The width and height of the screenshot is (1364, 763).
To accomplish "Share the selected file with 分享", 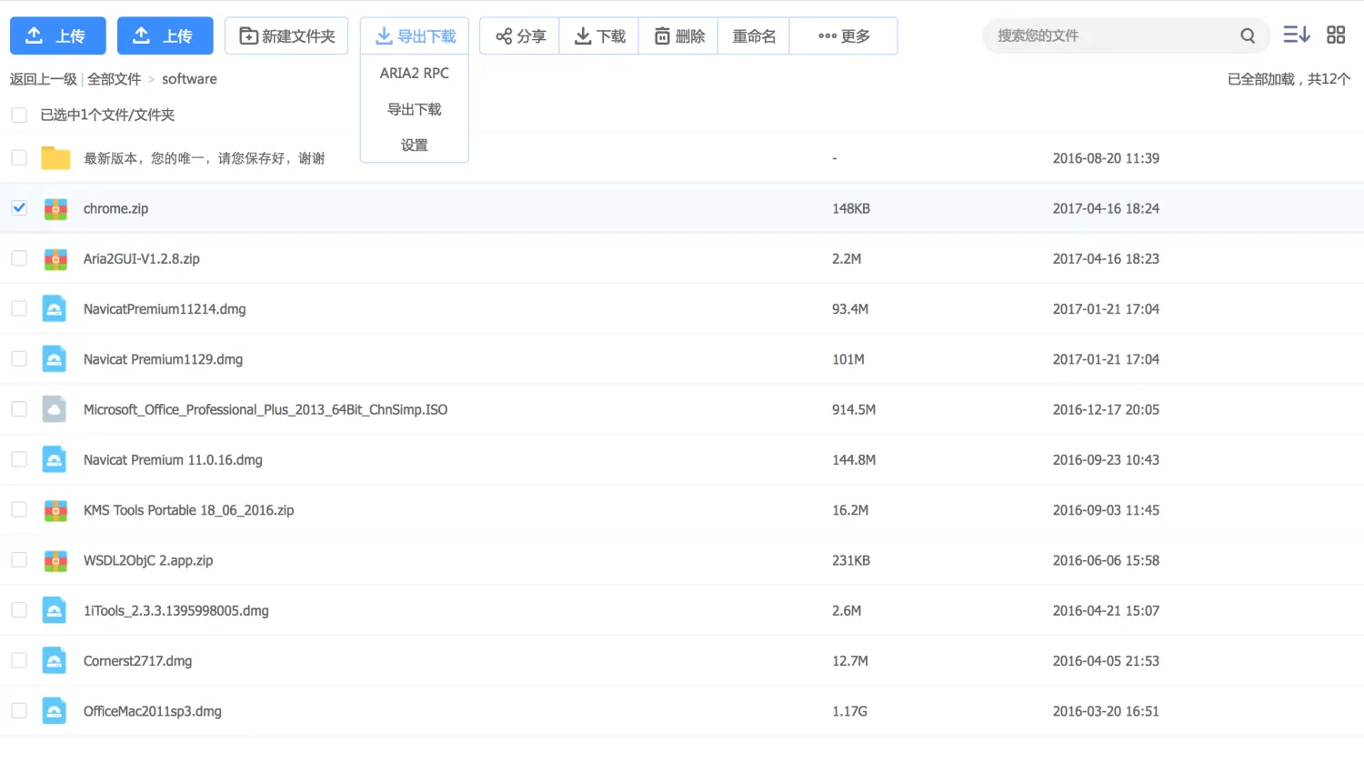I will 520,35.
